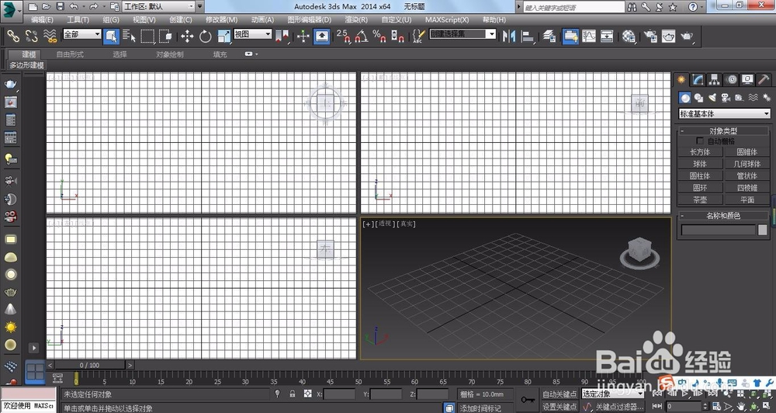Toggle Spinner Snap

pos(397,36)
